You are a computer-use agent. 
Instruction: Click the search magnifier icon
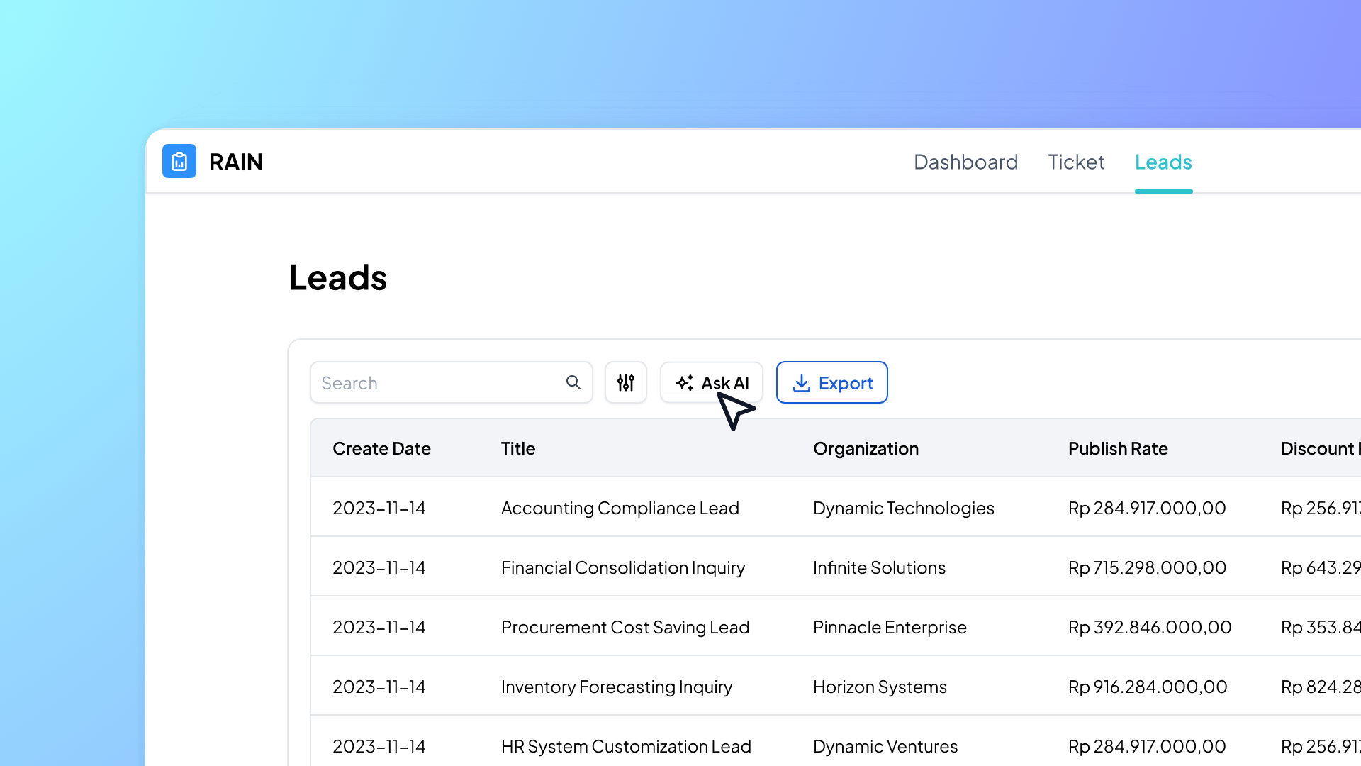pyautogui.click(x=573, y=383)
